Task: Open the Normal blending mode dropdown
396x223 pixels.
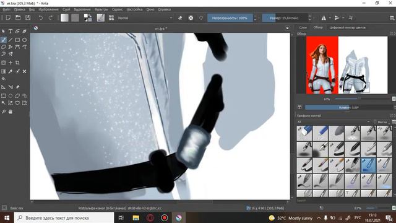Action: 145,18
